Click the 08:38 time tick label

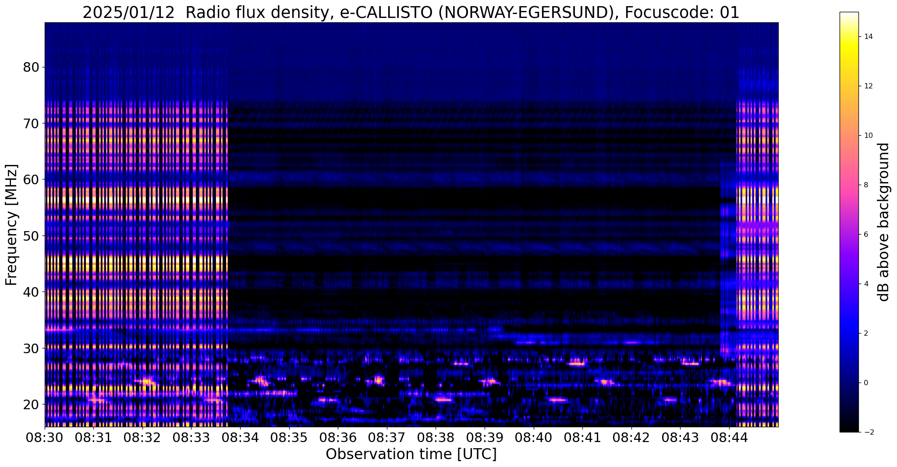pos(436,437)
